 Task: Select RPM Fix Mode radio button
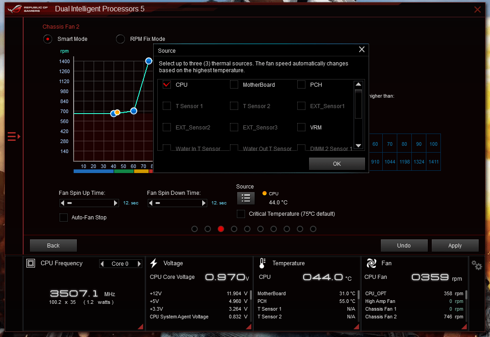point(120,39)
